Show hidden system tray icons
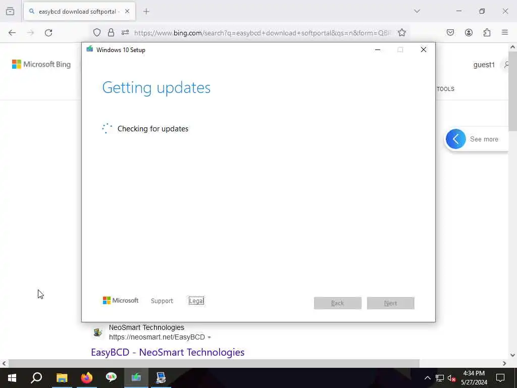The width and height of the screenshot is (517, 388). (x=427, y=378)
